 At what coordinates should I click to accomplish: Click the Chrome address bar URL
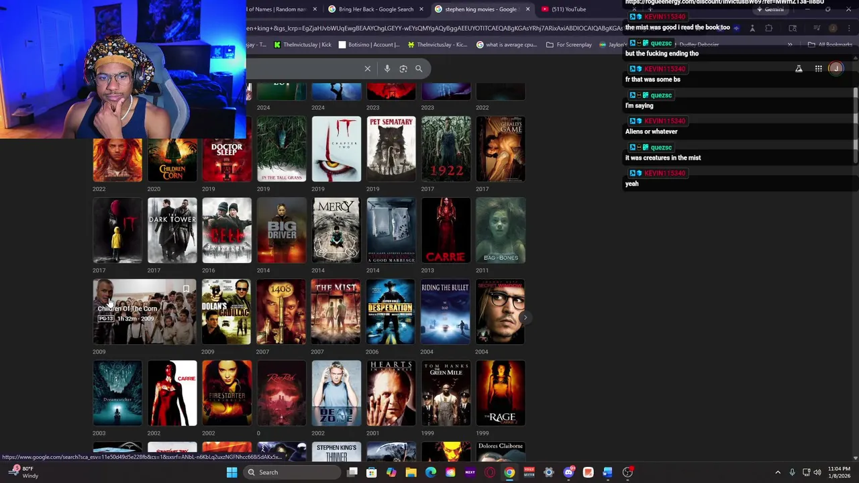coord(435,28)
